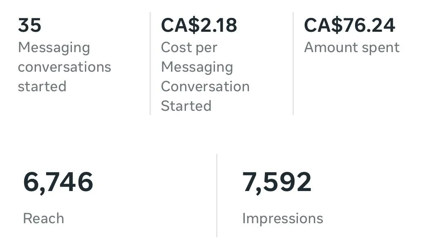This screenshot has height=246, width=434.
Task: Select the Reach label
Action: pyautogui.click(x=43, y=218)
